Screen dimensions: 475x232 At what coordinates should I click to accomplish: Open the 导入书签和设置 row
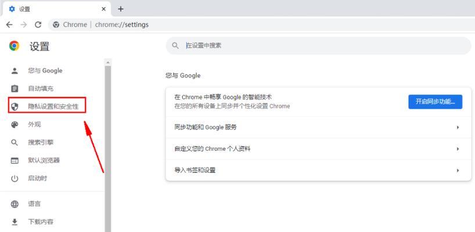318,171
